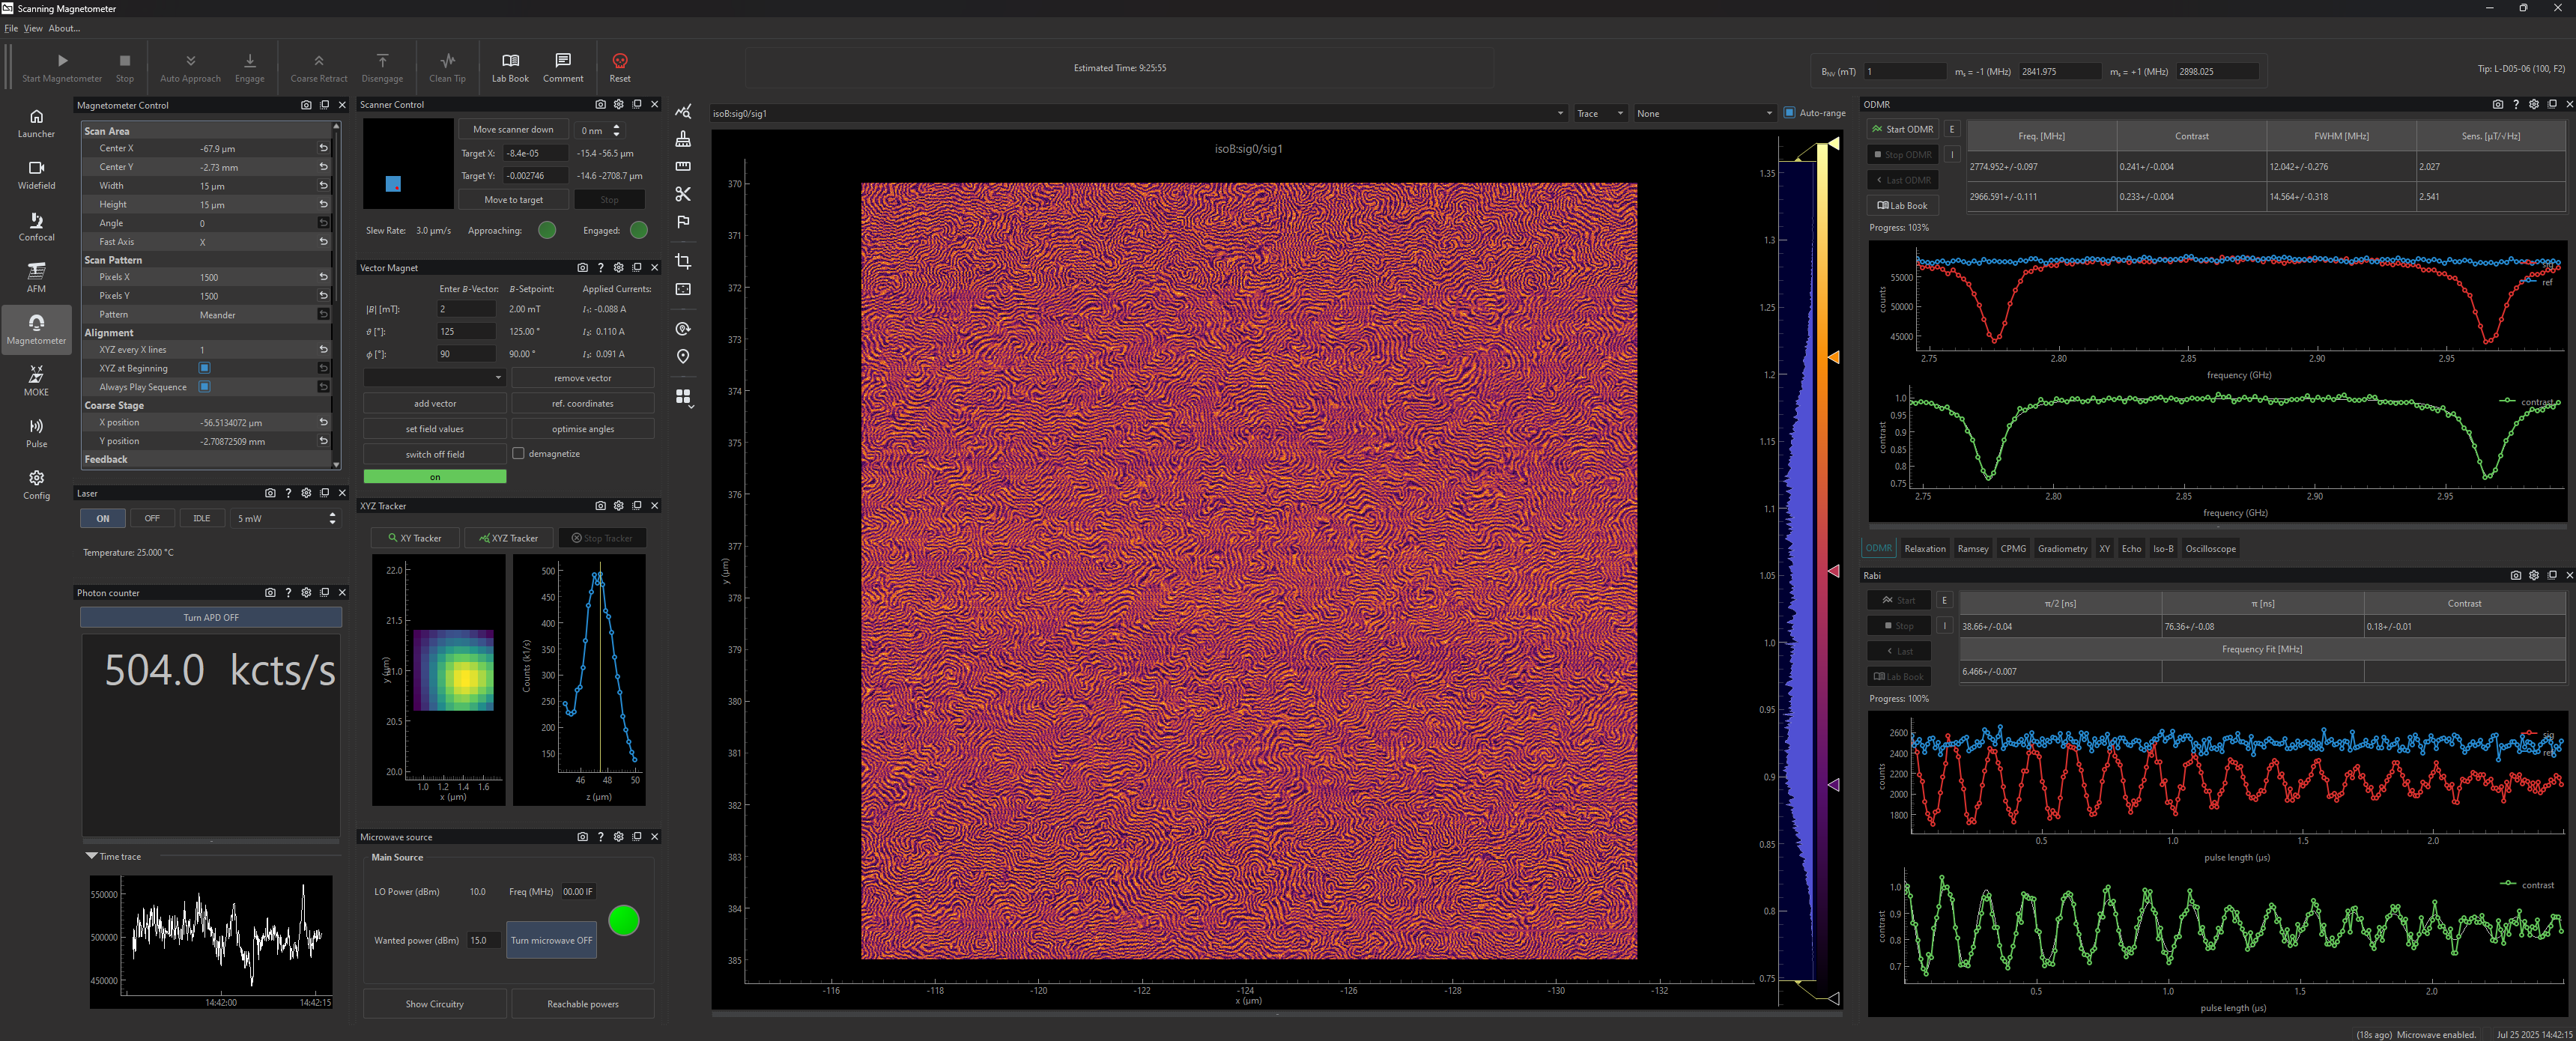This screenshot has height=1041, width=2576.
Task: Click the Turn microwave OFF button
Action: coord(551,940)
